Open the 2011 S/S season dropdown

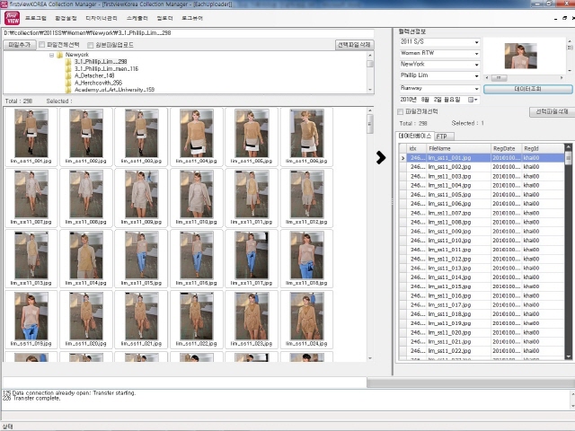tap(476, 42)
